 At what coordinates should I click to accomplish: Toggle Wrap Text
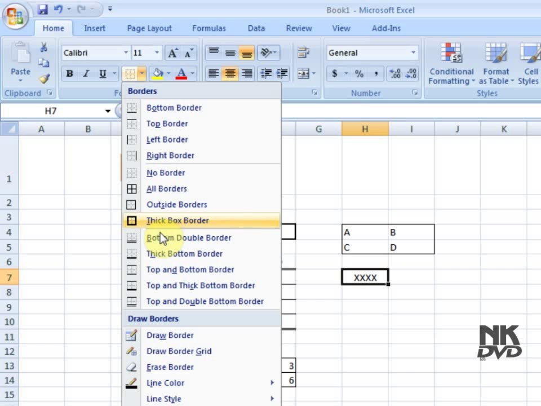tap(303, 53)
